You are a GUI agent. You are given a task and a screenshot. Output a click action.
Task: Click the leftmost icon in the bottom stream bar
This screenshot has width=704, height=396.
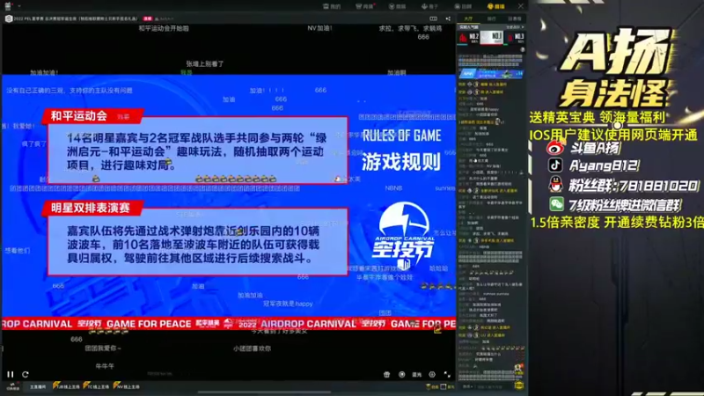(x=12, y=386)
